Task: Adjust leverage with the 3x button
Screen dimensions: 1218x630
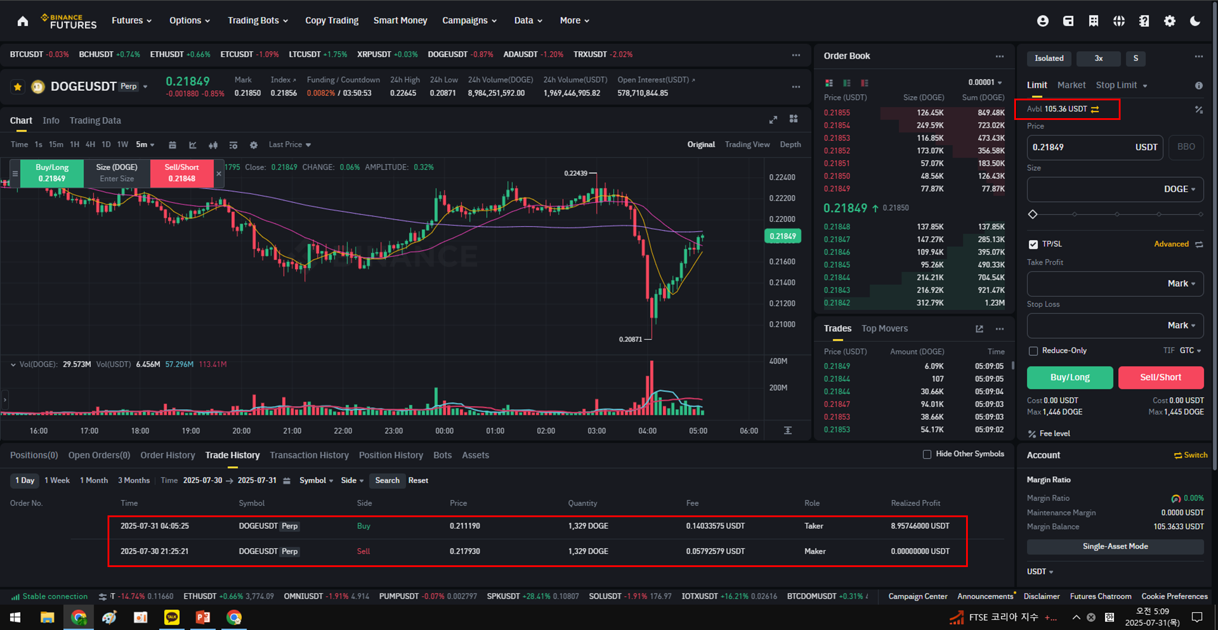Action: tap(1098, 59)
